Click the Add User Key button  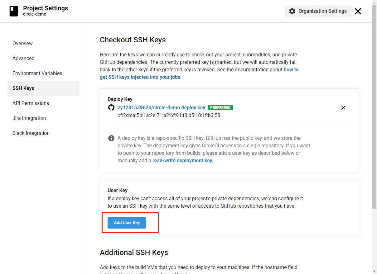point(127,223)
